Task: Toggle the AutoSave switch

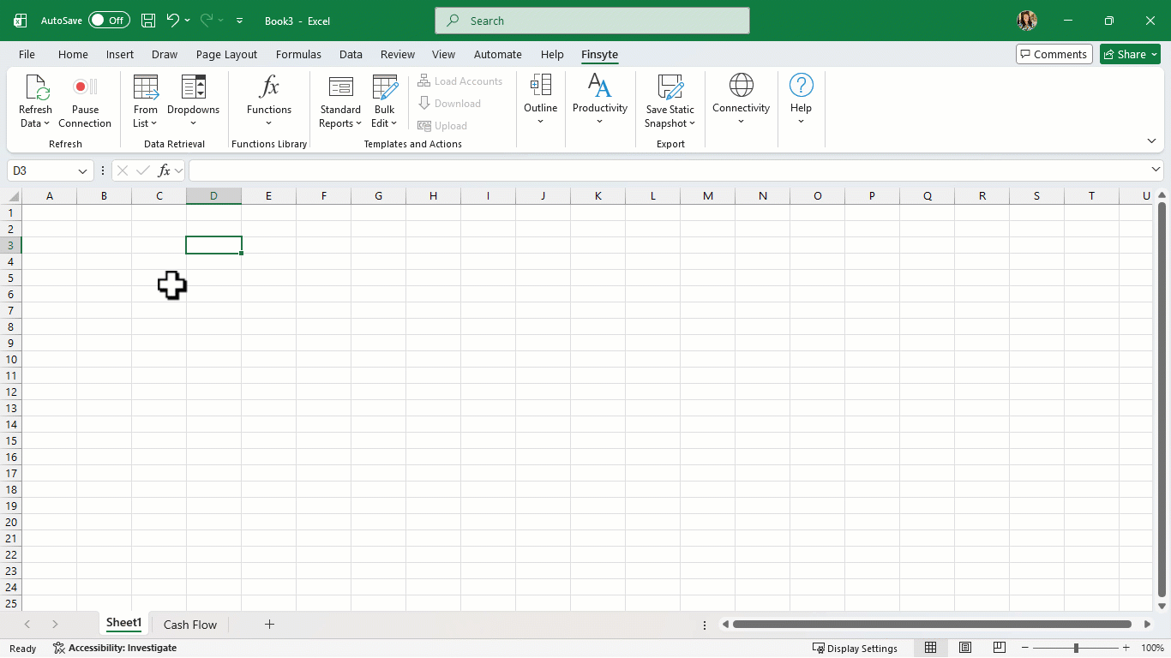Action: (x=109, y=21)
